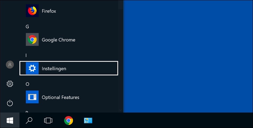Open the power options button
The width and height of the screenshot is (253, 128).
pyautogui.click(x=10, y=103)
